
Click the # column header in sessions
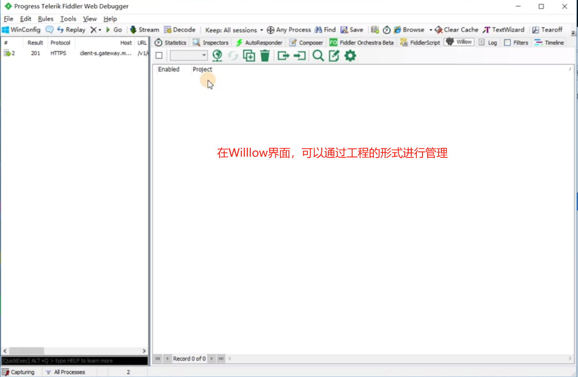coord(6,43)
